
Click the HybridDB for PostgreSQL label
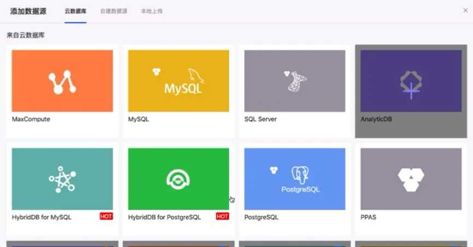165,217
